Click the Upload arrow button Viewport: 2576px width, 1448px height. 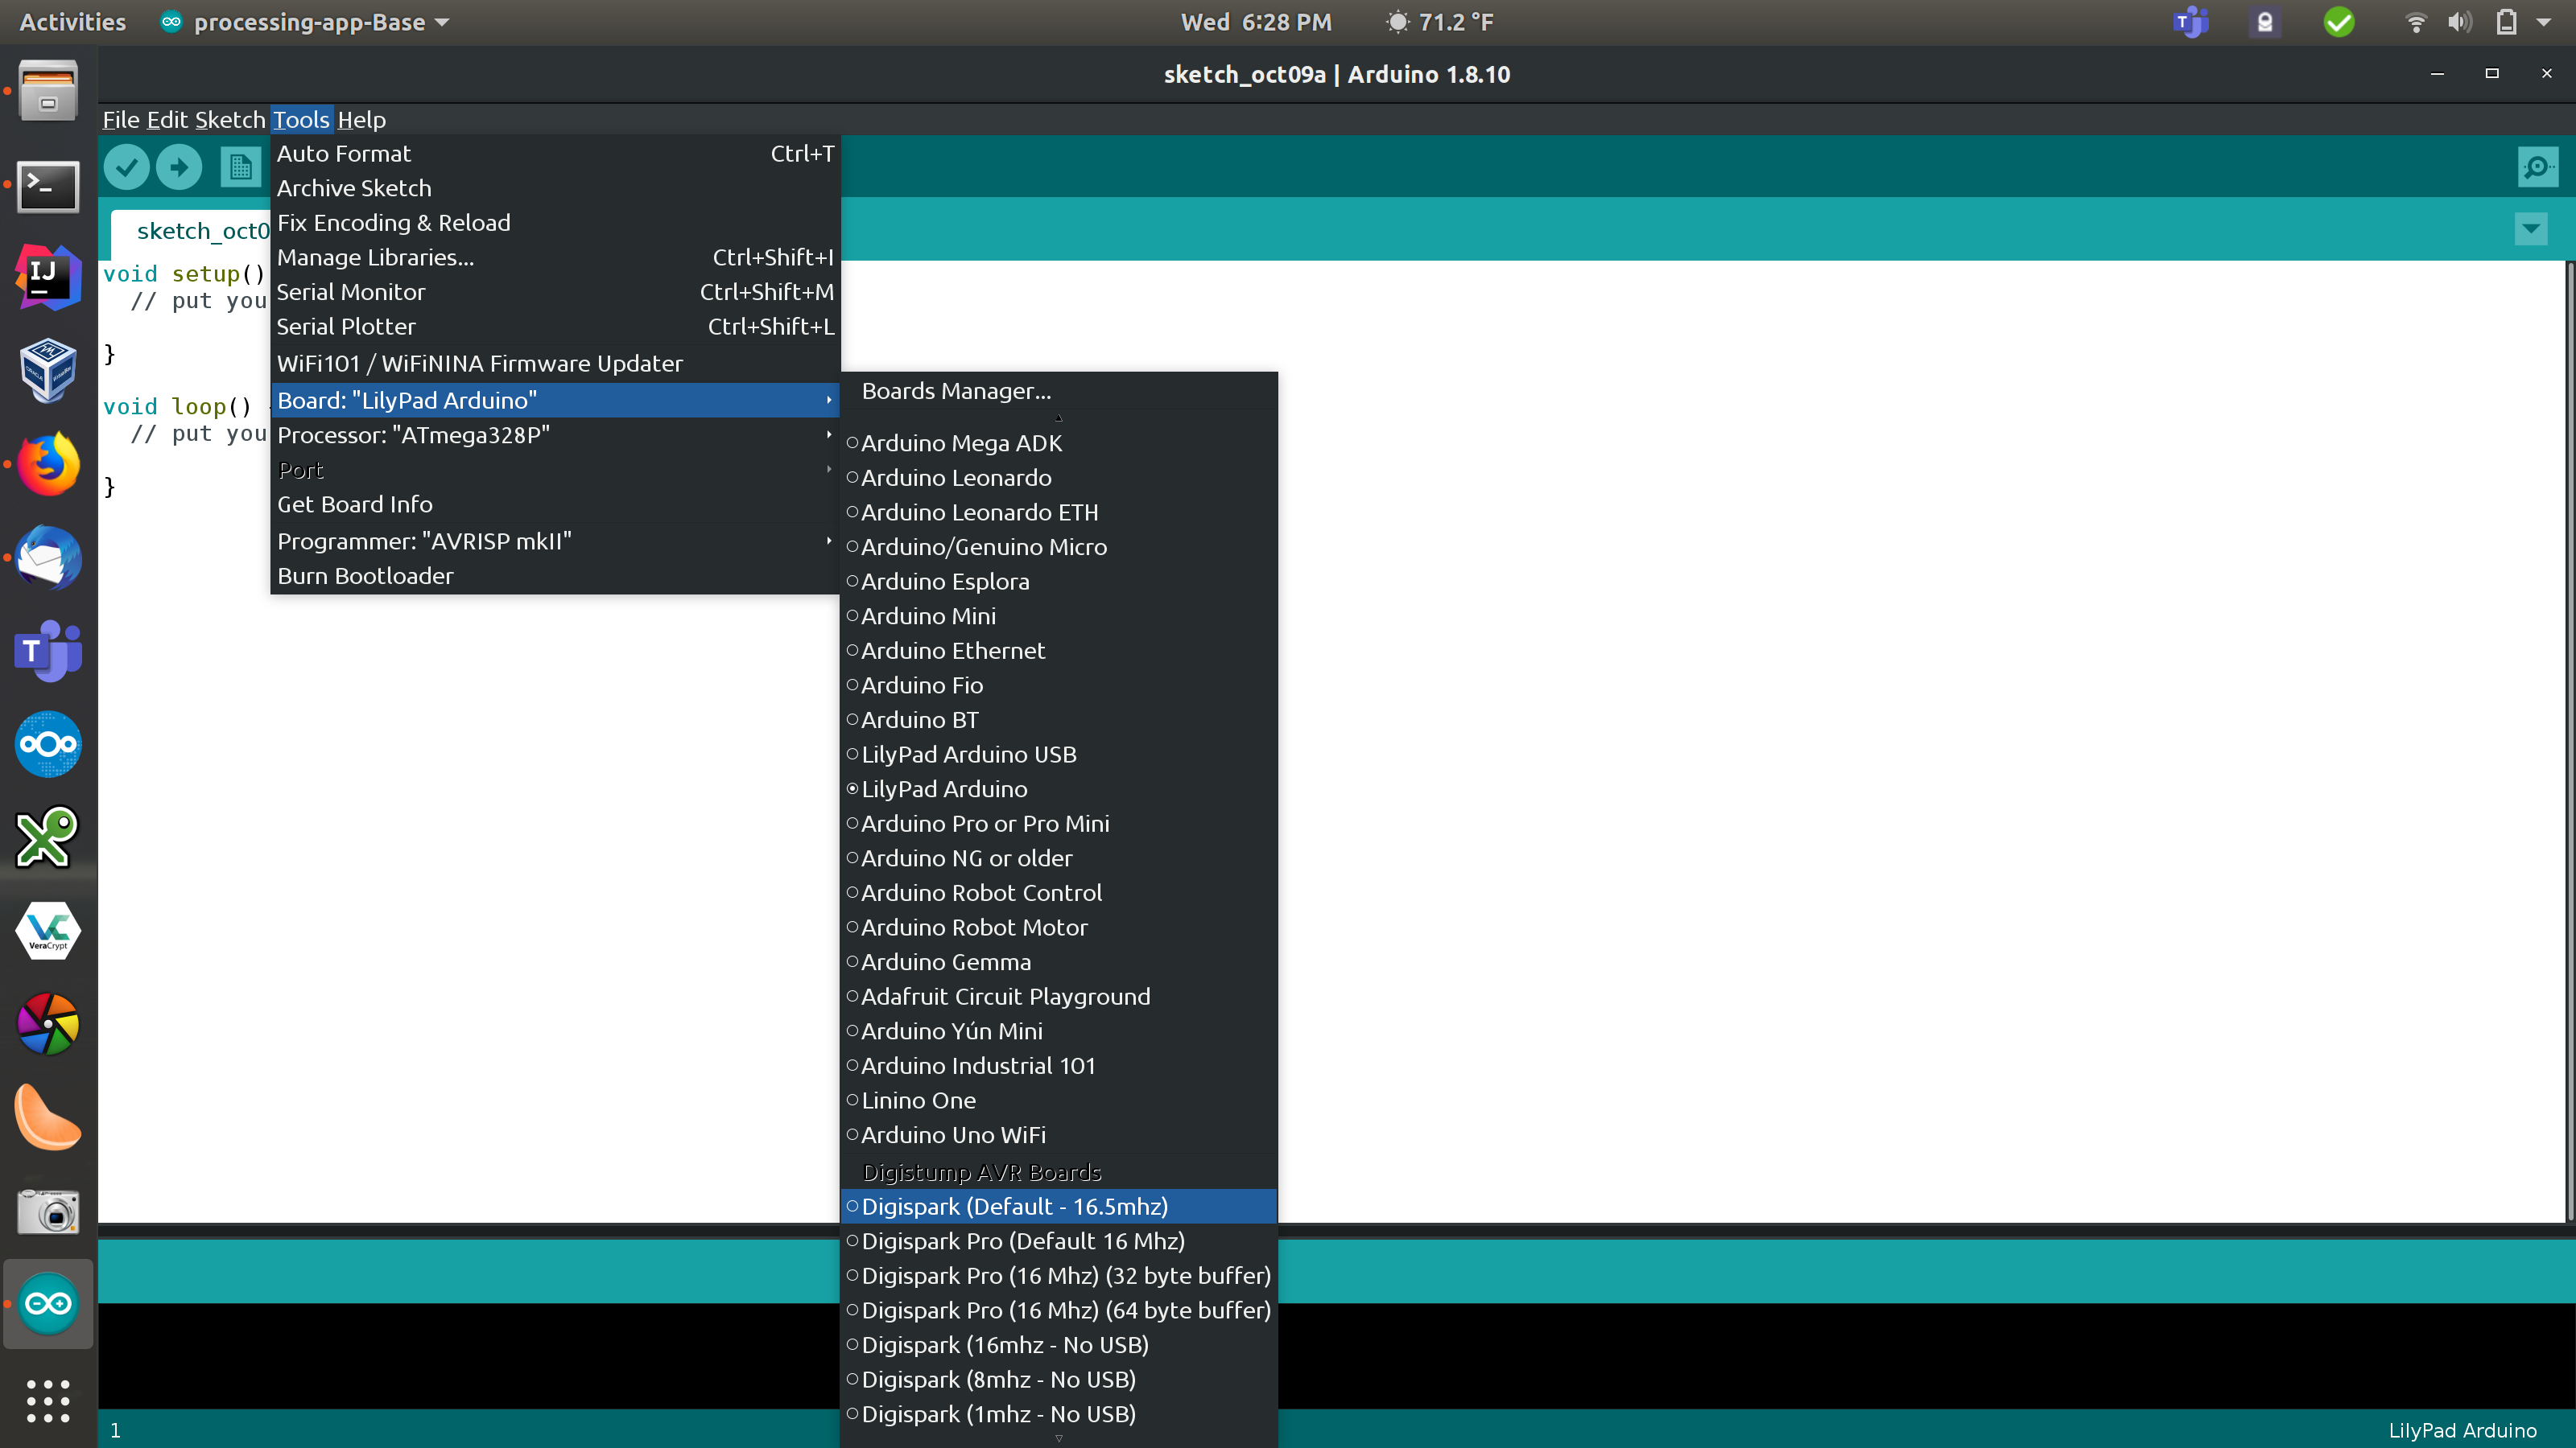click(x=179, y=167)
